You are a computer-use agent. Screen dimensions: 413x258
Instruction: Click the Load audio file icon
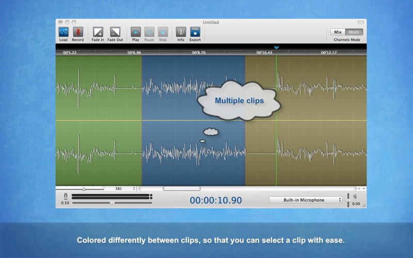(63, 32)
